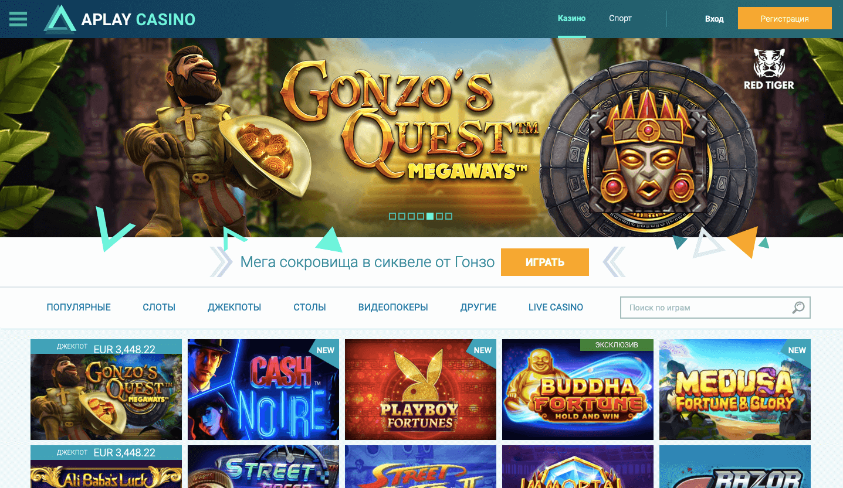Open the Buddha Fortune game thumbnail
This screenshot has height=488, width=843.
click(578, 390)
